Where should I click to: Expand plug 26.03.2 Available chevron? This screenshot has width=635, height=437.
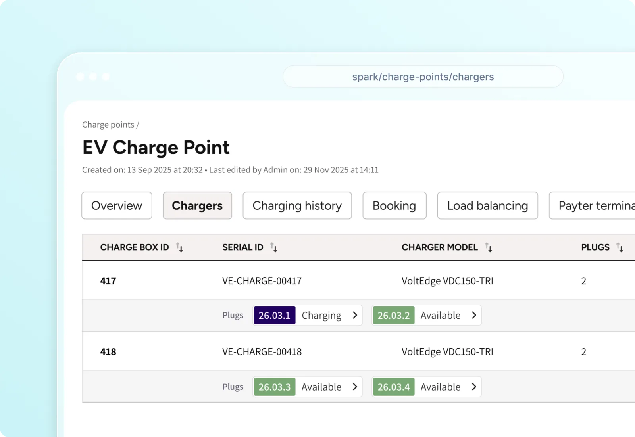click(x=474, y=315)
